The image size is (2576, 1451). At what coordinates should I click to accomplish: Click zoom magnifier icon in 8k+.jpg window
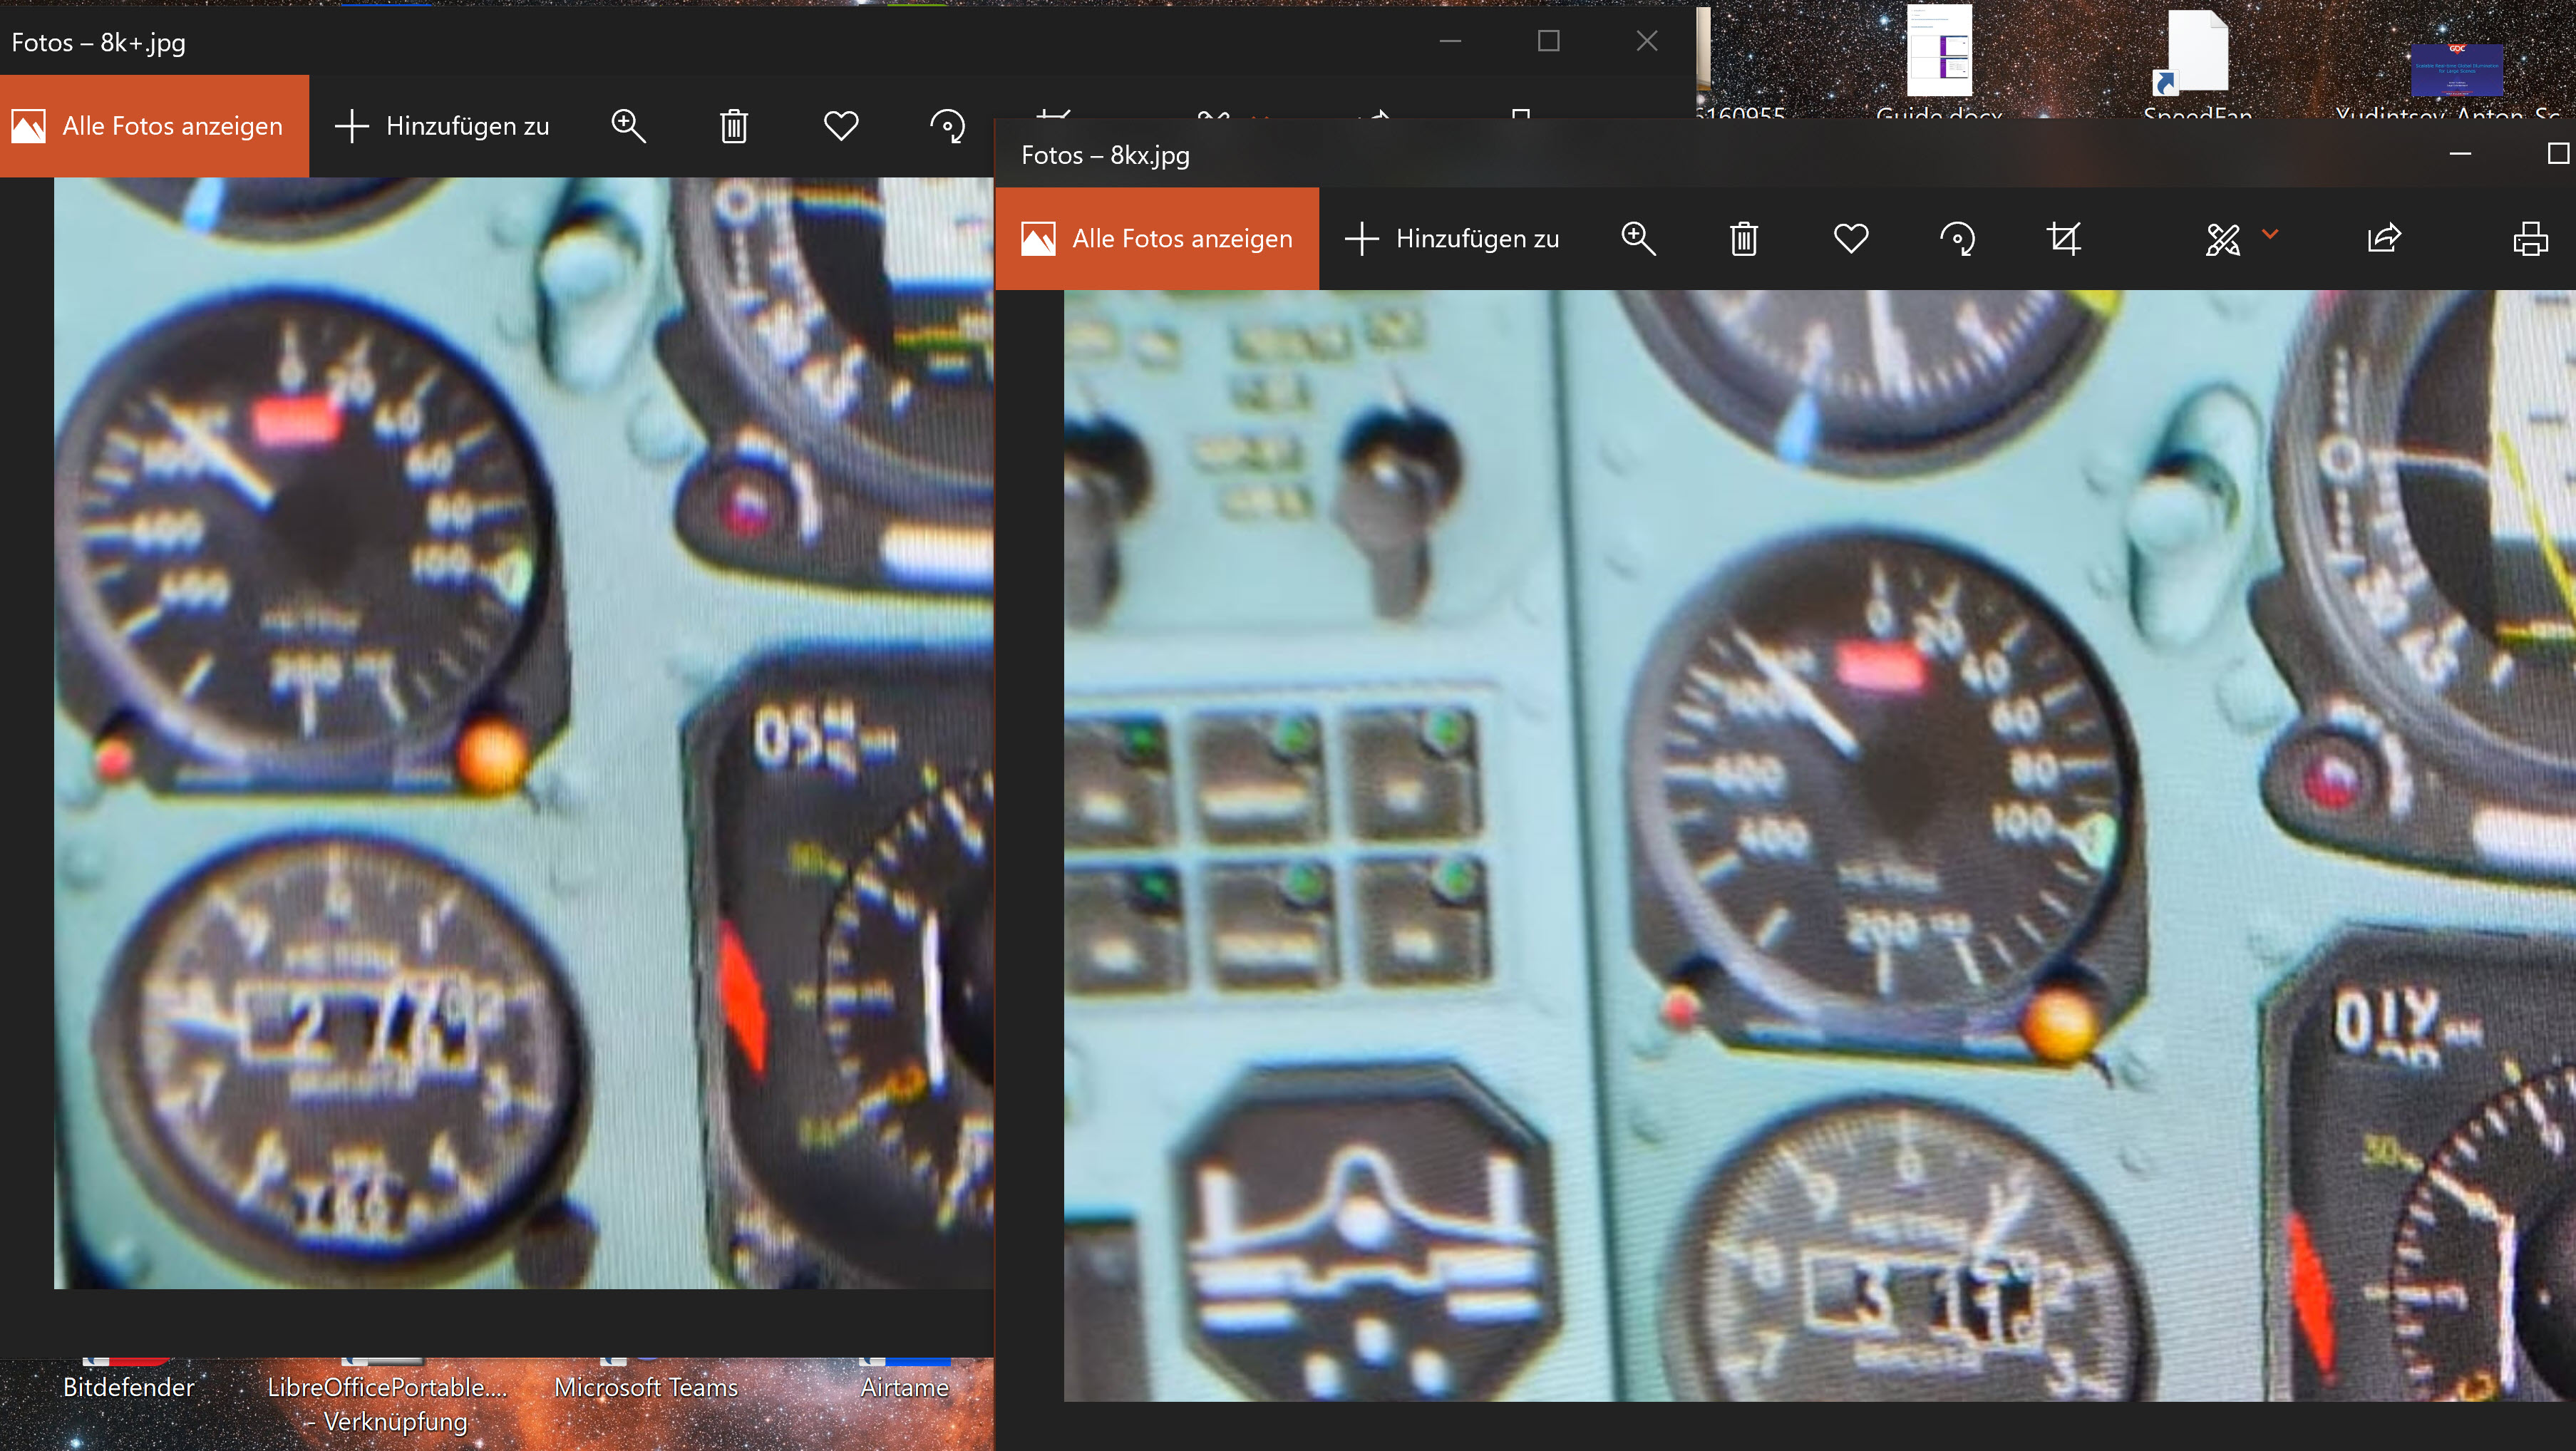click(628, 126)
